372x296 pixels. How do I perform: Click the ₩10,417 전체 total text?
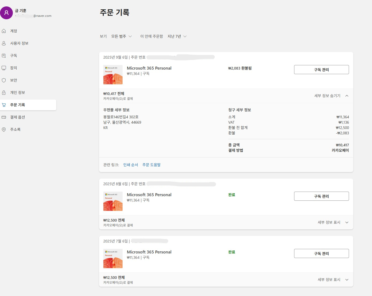pos(114,94)
